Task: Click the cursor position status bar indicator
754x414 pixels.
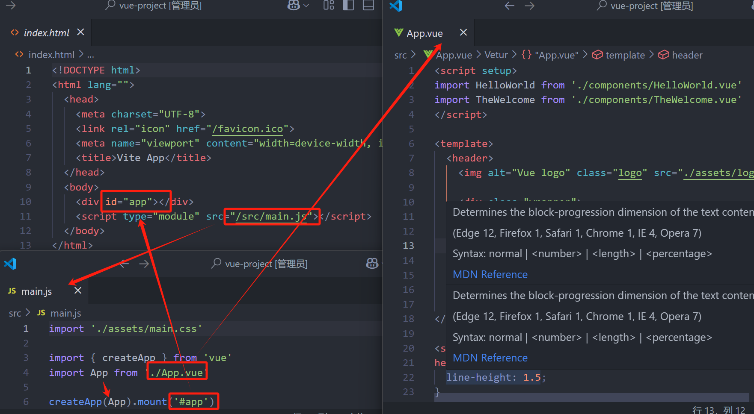Action: pos(718,410)
